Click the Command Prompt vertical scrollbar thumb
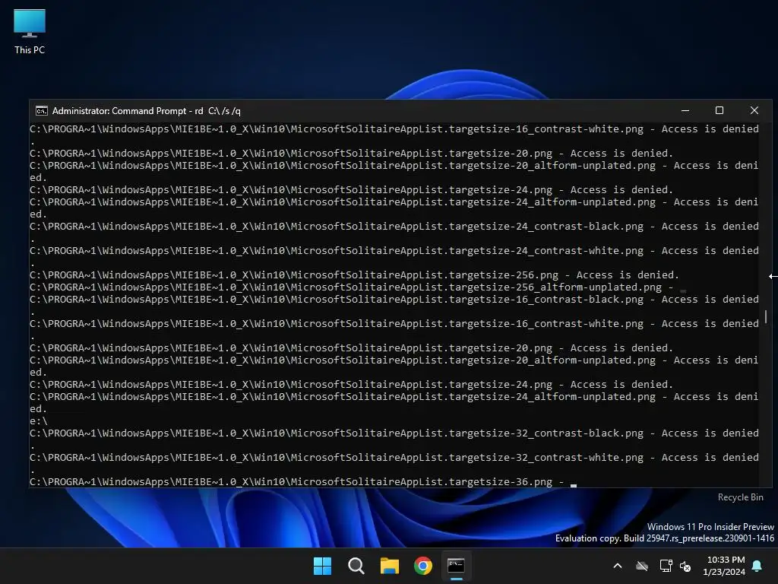The image size is (778, 584). click(x=766, y=316)
